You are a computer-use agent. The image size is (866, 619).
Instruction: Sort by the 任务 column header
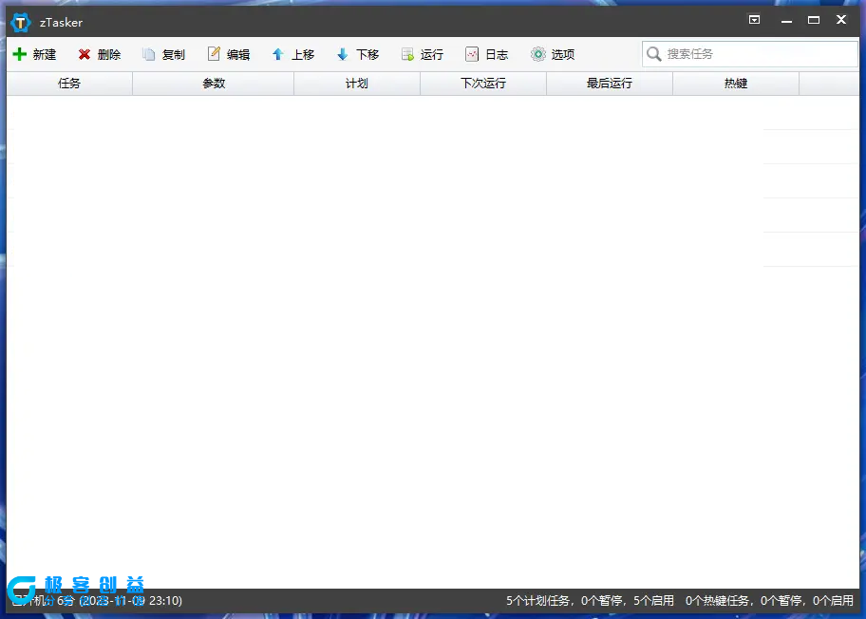(x=68, y=84)
